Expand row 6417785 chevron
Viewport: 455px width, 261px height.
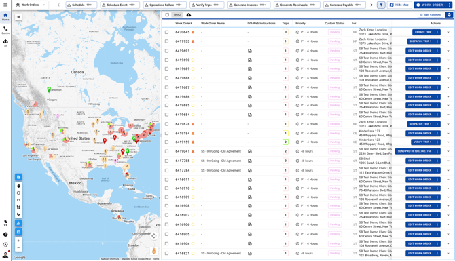448,161
